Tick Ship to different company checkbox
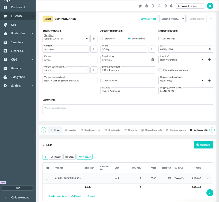 [x=160, y=70]
